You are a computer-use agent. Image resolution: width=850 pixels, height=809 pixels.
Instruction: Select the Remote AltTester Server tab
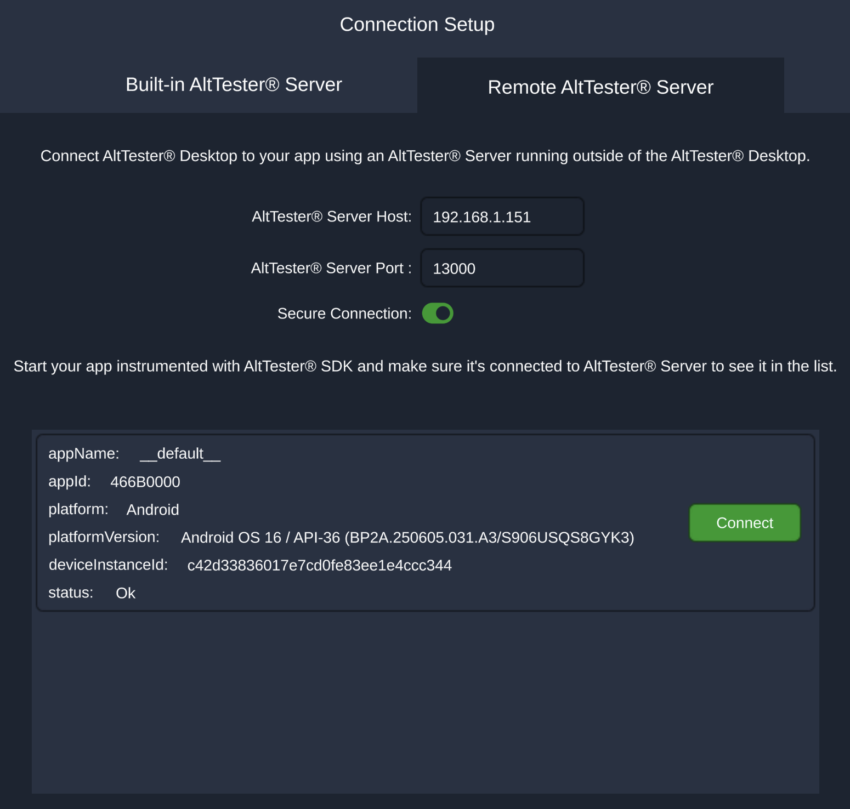pyautogui.click(x=600, y=87)
